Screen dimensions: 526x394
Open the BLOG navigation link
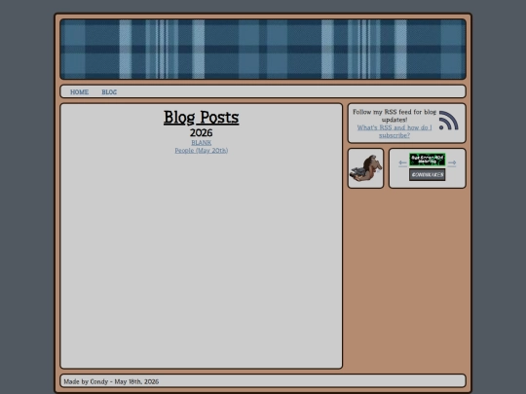(109, 92)
